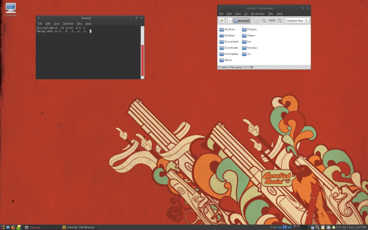Switch to Terminal in taskbar
368x230 pixels.
[x=42, y=228]
